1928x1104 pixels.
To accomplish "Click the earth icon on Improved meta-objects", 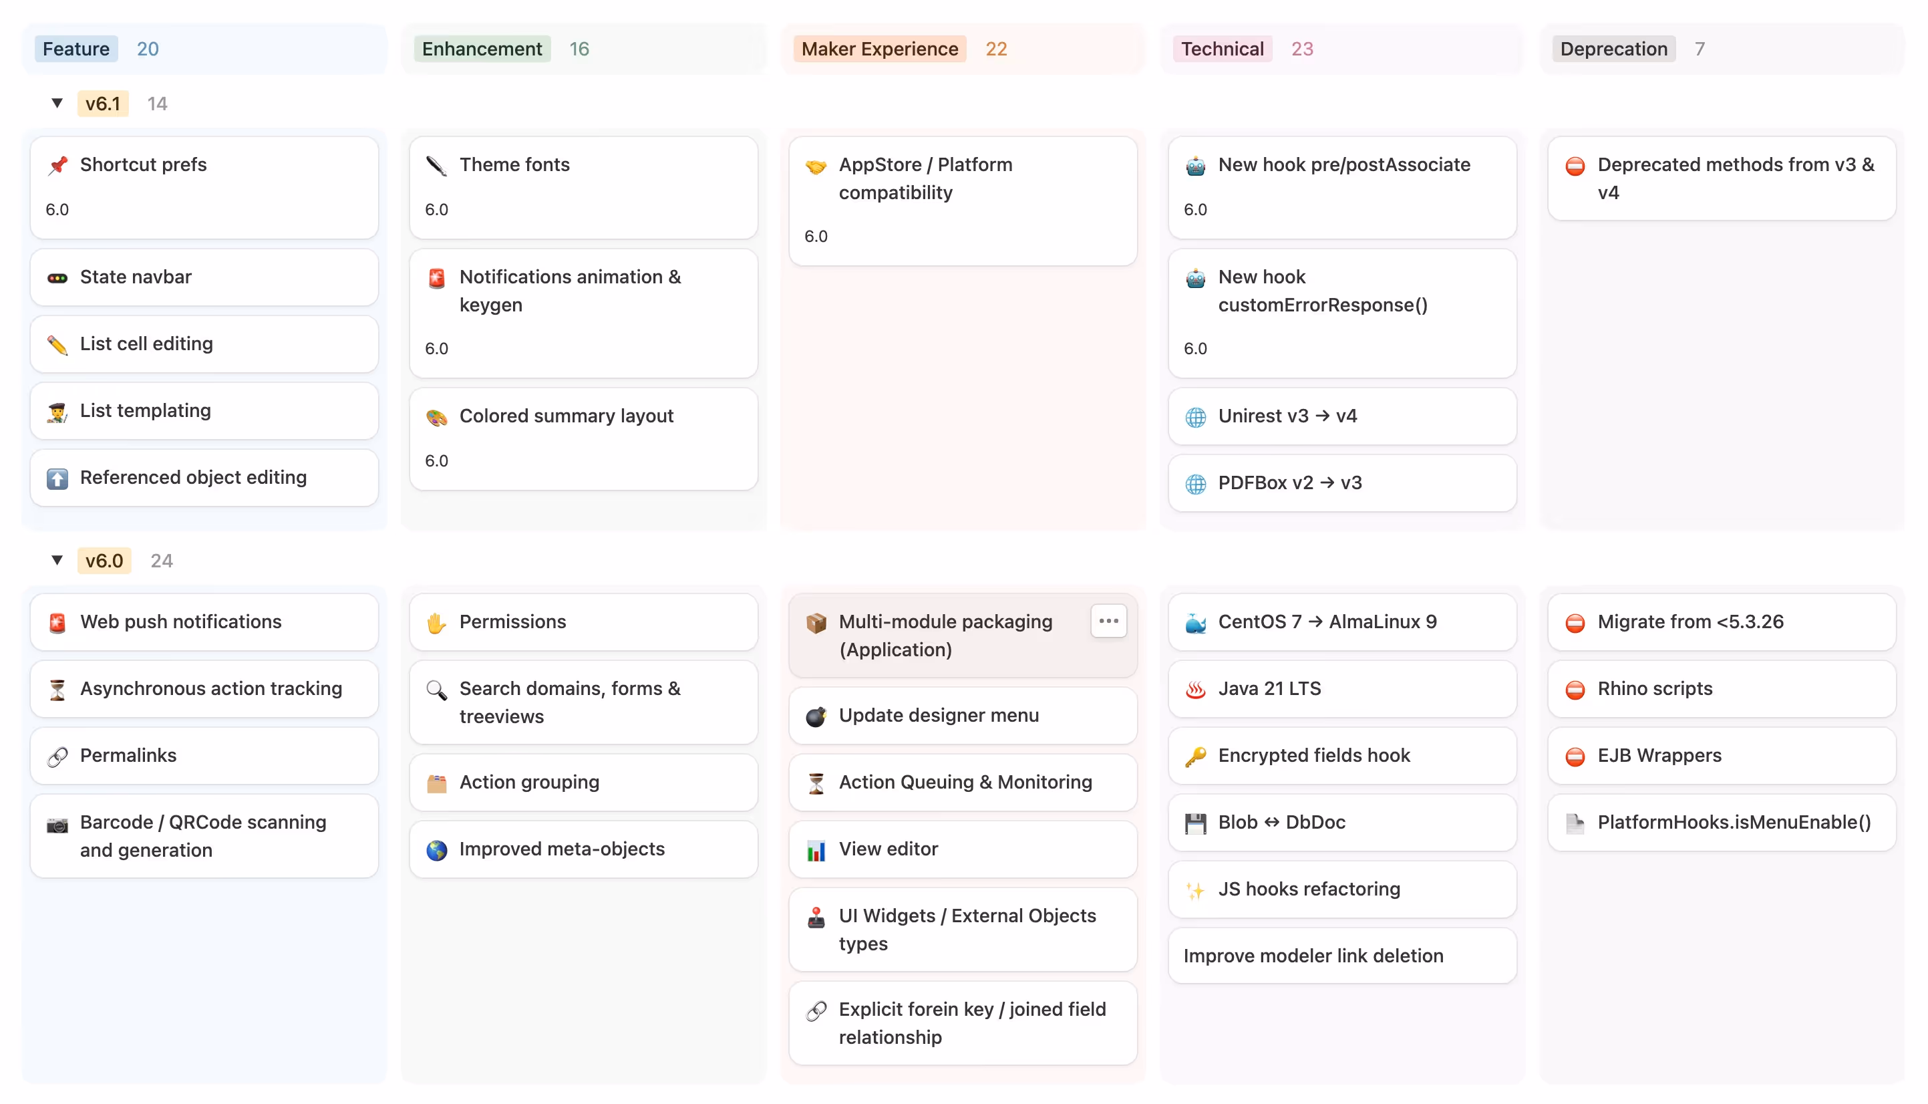I will pos(436,850).
